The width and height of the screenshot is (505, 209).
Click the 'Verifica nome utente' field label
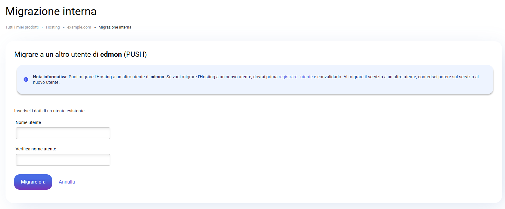coord(36,149)
